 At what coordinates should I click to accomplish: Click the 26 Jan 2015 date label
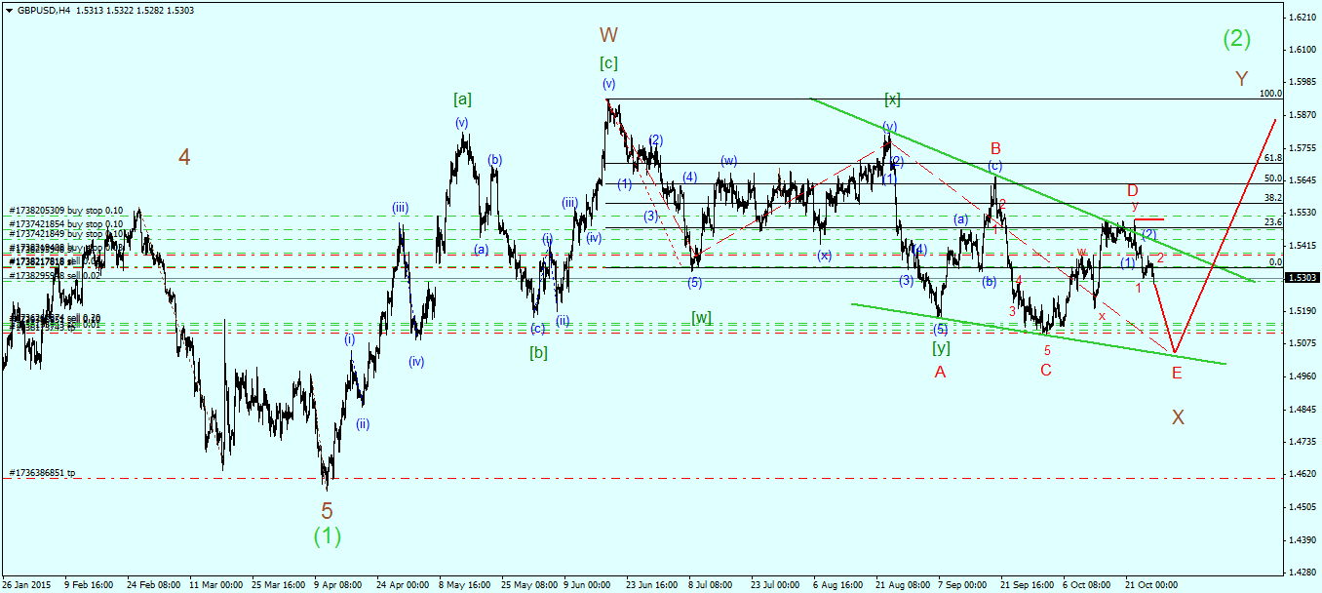coord(25,585)
